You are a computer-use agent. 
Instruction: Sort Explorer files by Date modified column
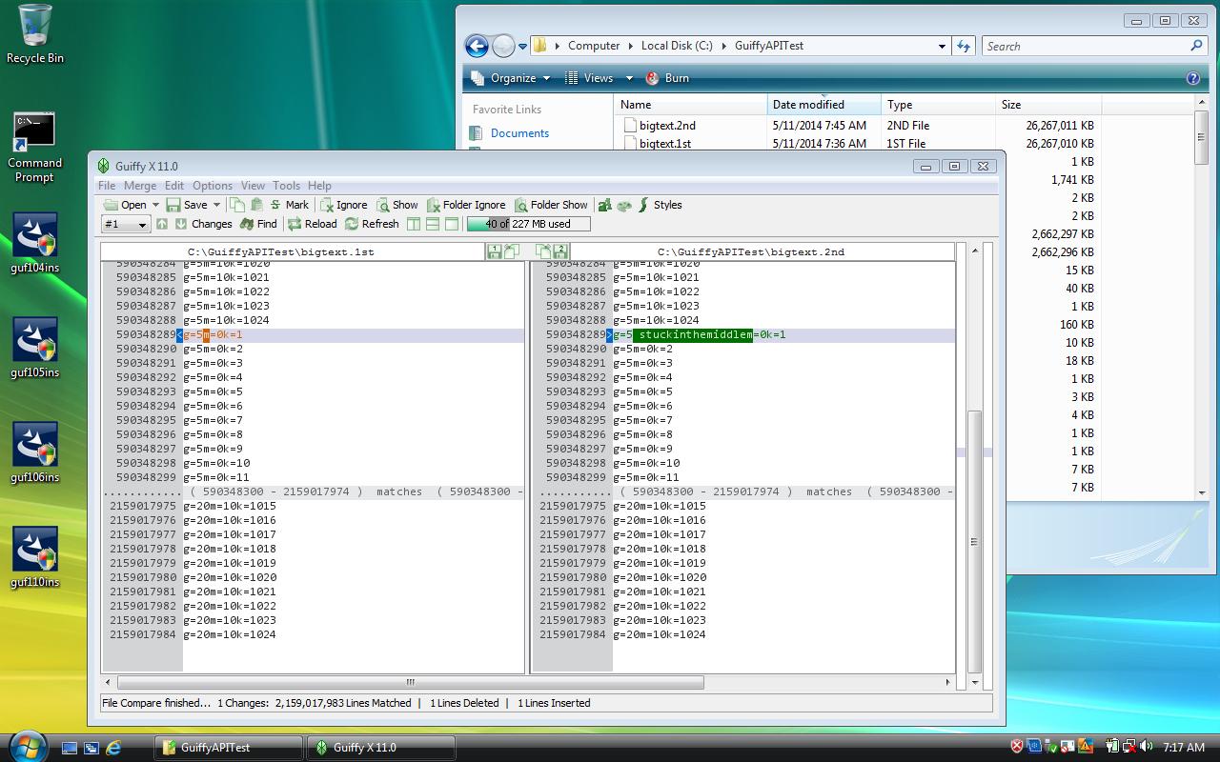click(824, 105)
